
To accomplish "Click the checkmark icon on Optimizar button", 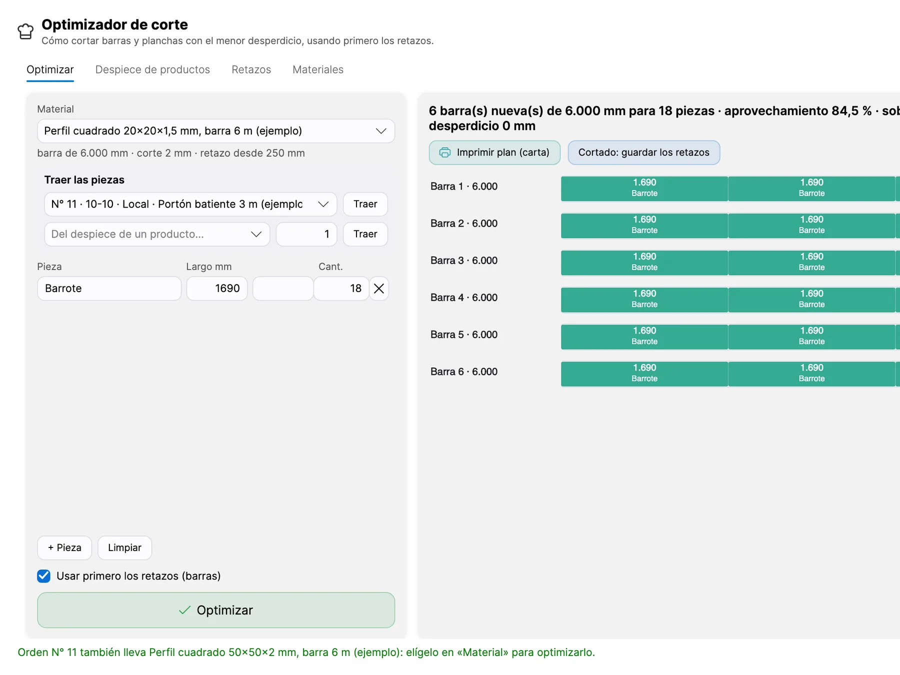I will [184, 610].
